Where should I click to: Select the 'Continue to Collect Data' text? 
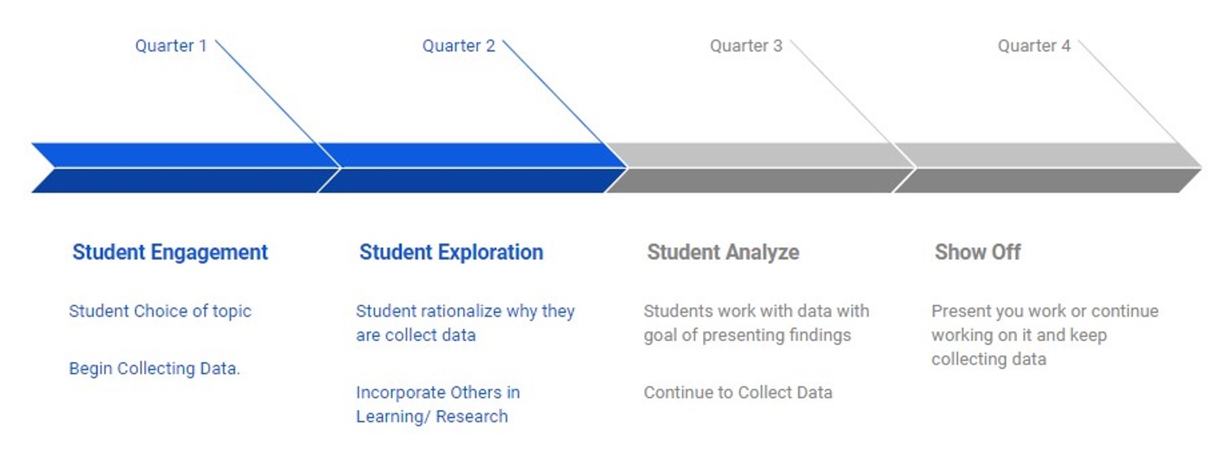click(738, 393)
